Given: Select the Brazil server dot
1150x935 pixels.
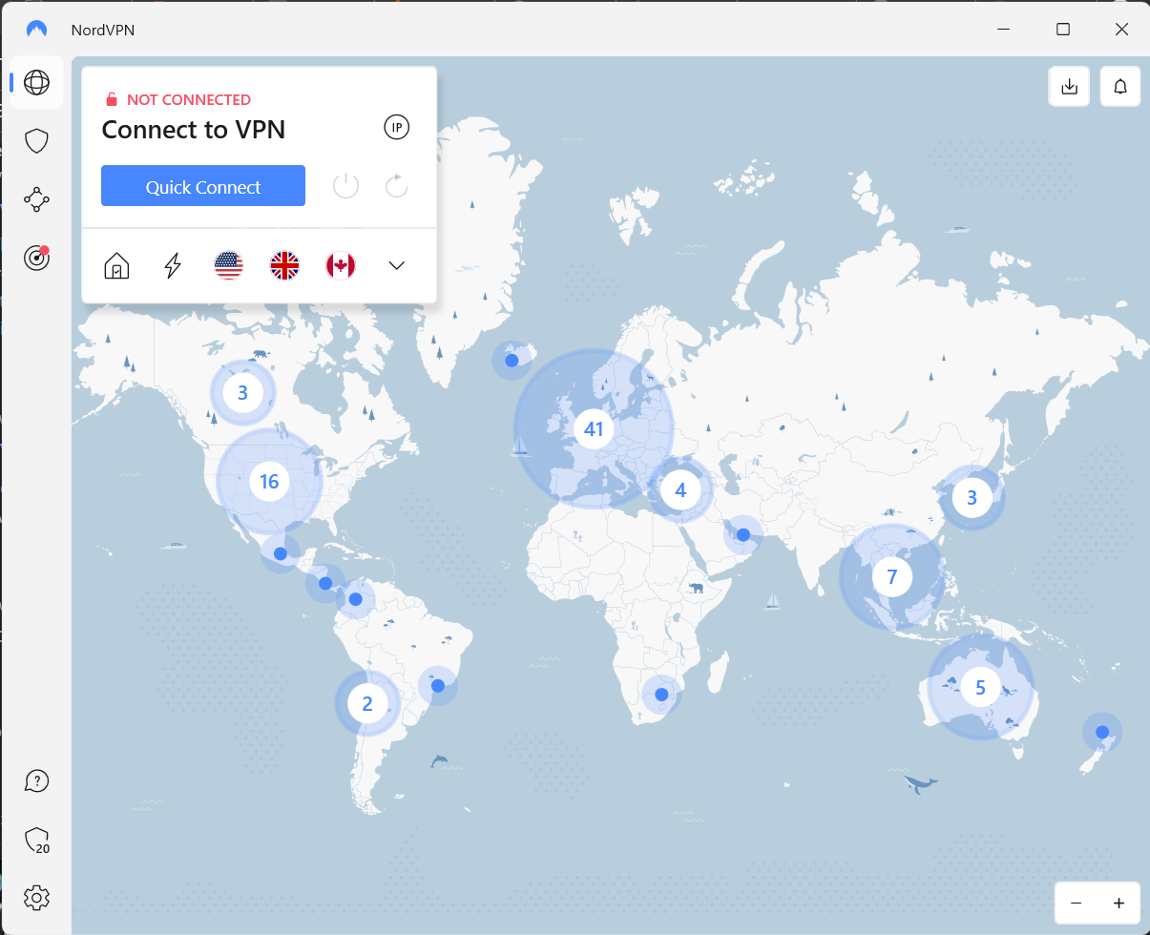Looking at the screenshot, I should 438,685.
